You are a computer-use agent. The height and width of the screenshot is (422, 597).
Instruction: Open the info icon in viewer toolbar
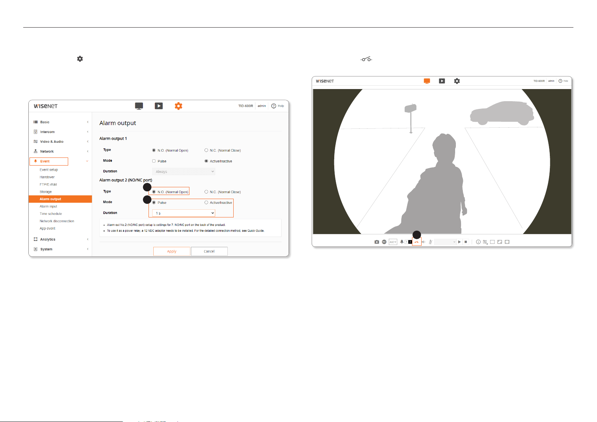tap(478, 242)
